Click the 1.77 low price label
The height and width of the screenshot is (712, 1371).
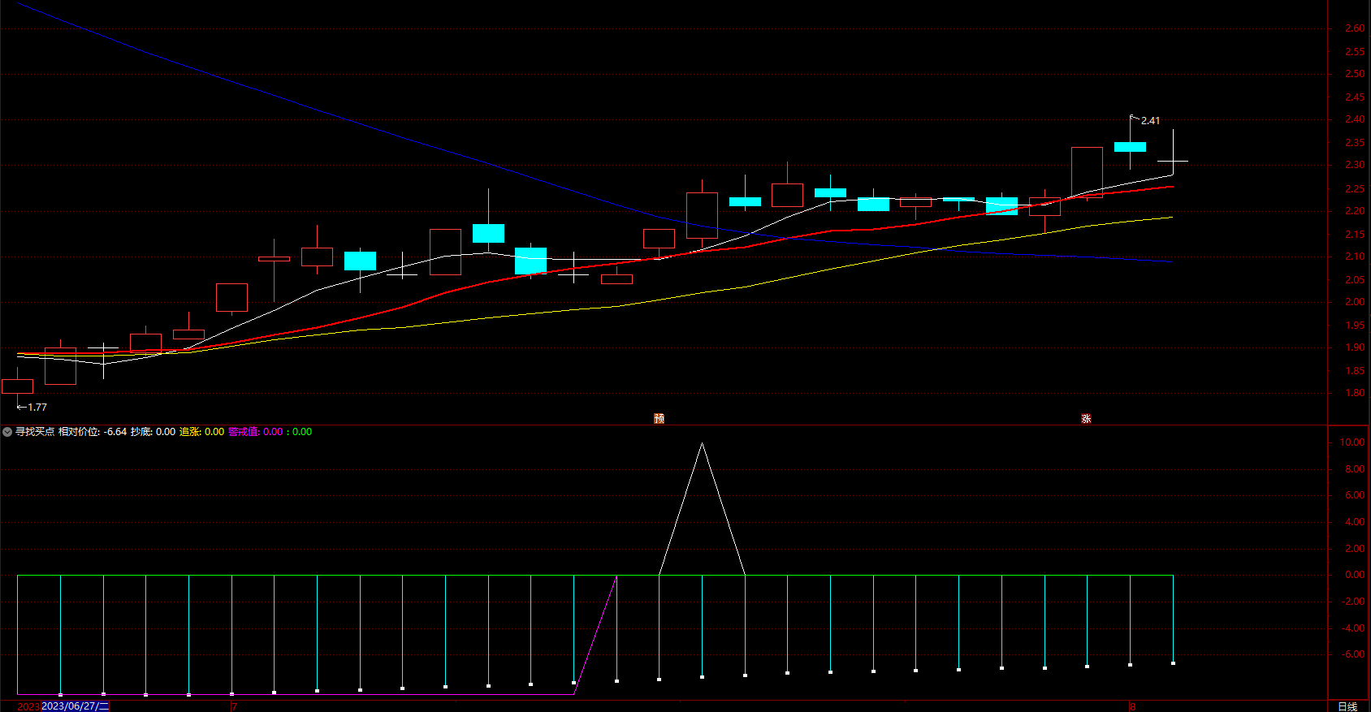[37, 408]
